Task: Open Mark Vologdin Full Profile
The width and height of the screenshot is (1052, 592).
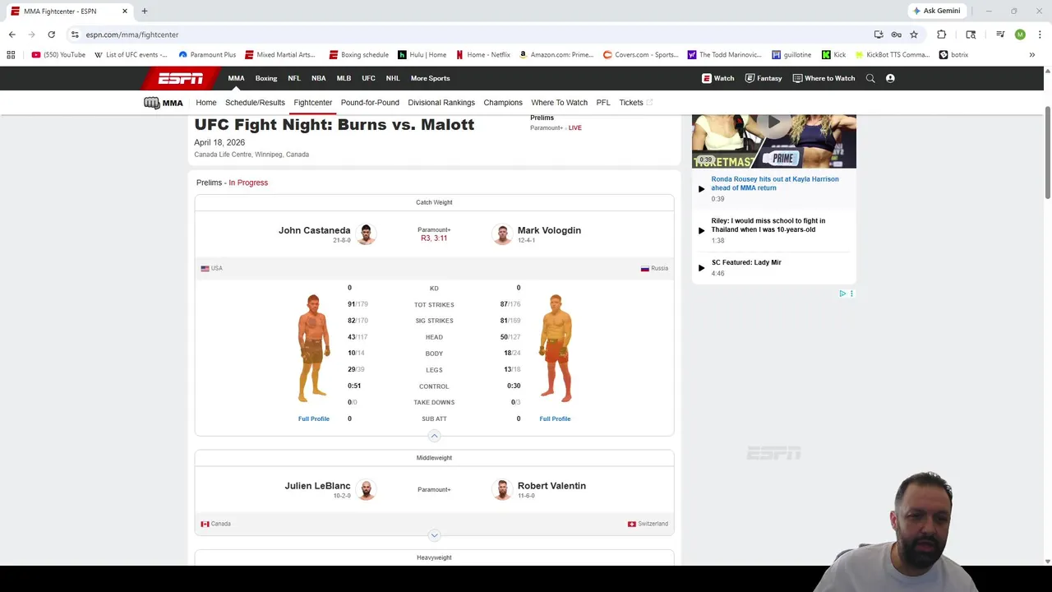Action: point(555,419)
